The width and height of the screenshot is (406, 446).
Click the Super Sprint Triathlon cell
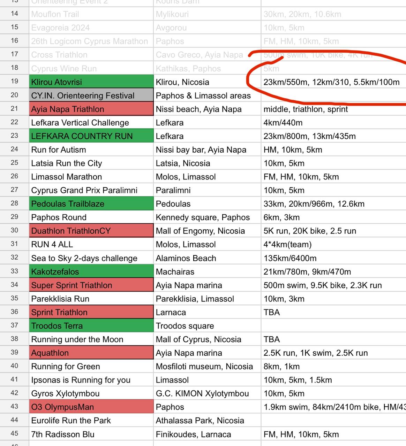click(91, 285)
